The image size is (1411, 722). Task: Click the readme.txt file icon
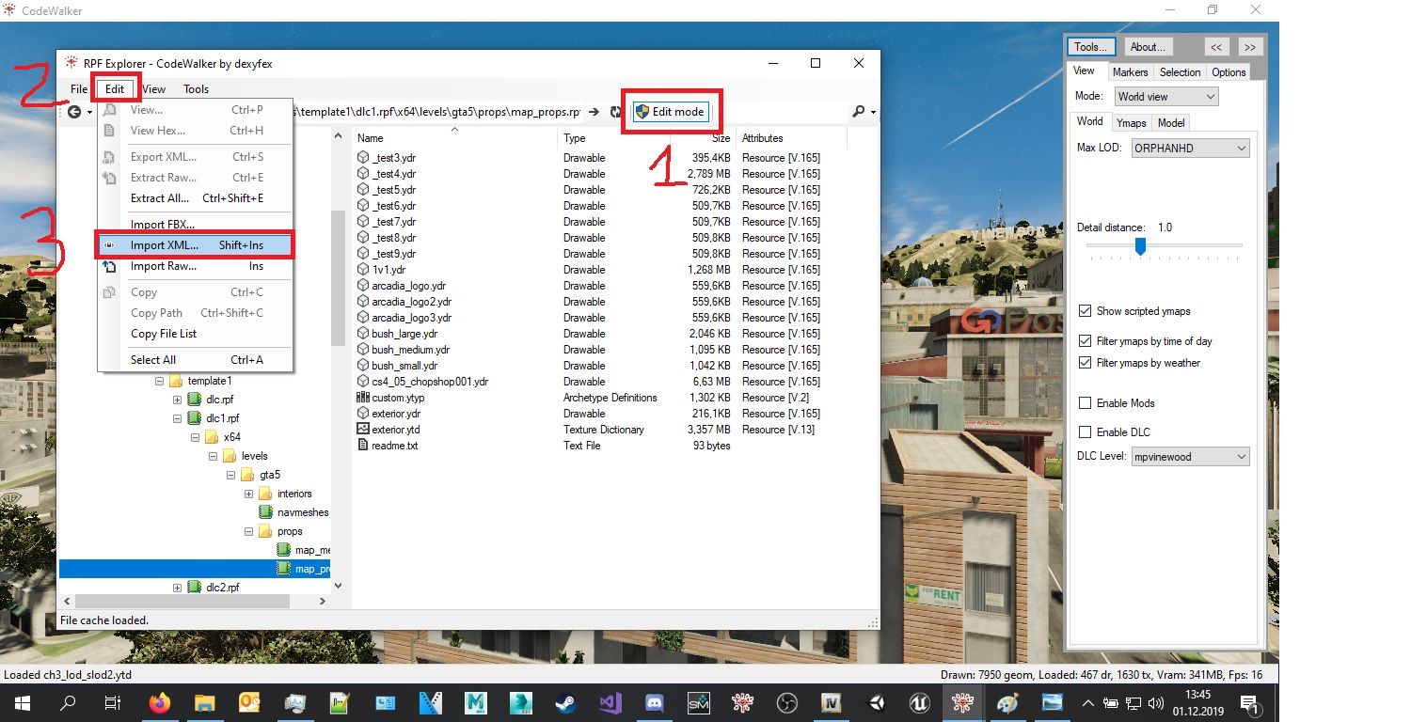tap(363, 446)
